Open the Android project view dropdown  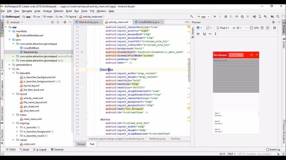click(15, 22)
